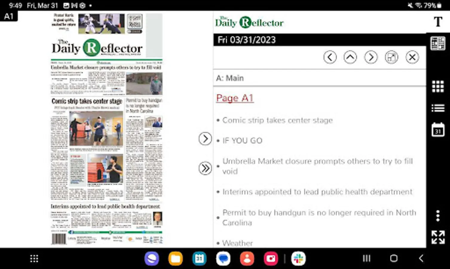
Task: Open the calendar date picker icon
Action: point(438,130)
